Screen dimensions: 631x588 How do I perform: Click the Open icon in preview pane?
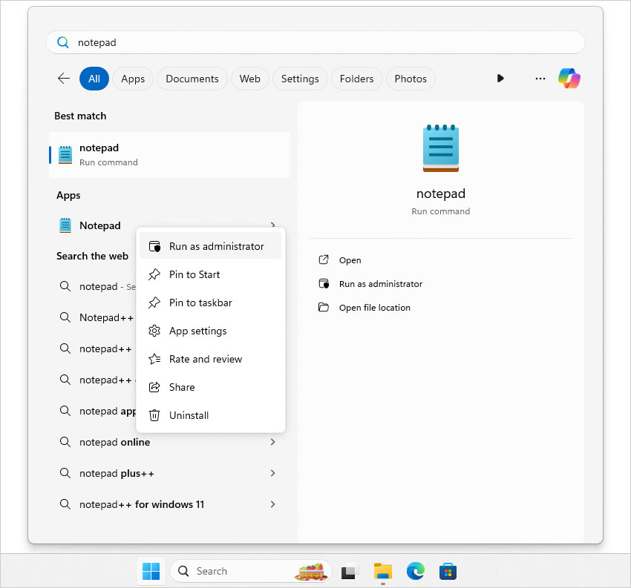324,260
